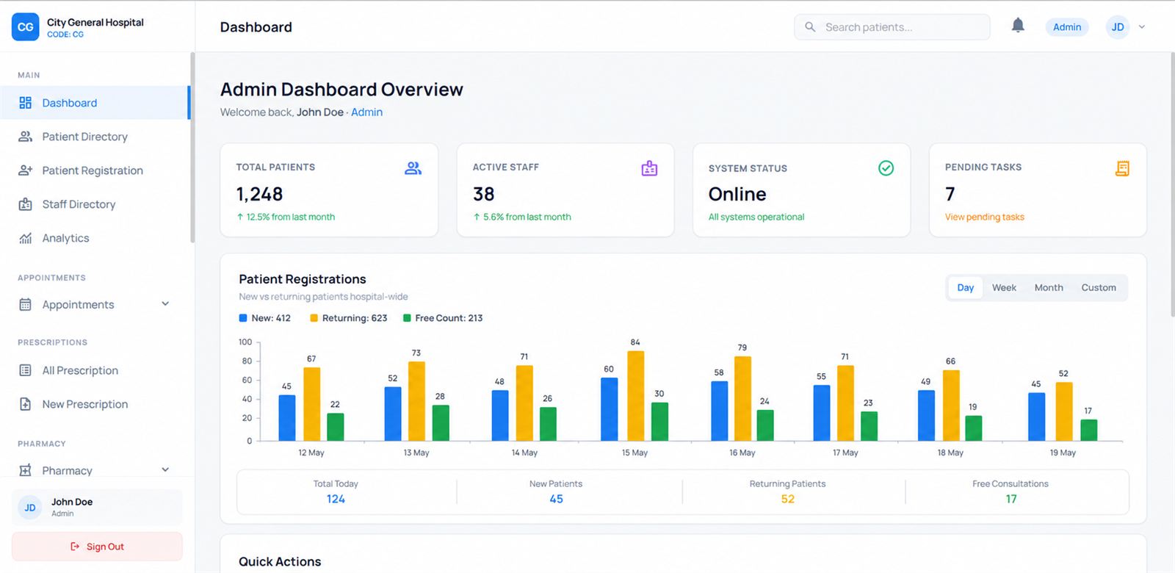Viewport: 1175px width, 573px height.
Task: Go to Patient Registration page
Action: point(95,170)
